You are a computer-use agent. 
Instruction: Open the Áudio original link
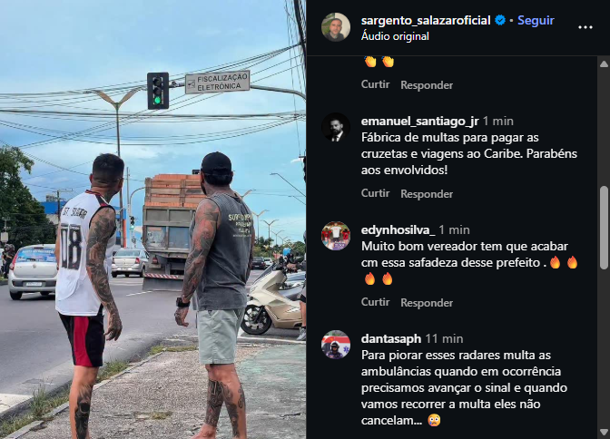[395, 36]
